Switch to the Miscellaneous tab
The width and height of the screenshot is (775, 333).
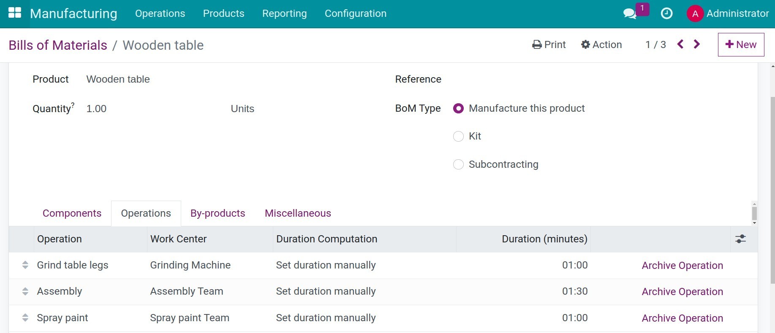pyautogui.click(x=298, y=213)
